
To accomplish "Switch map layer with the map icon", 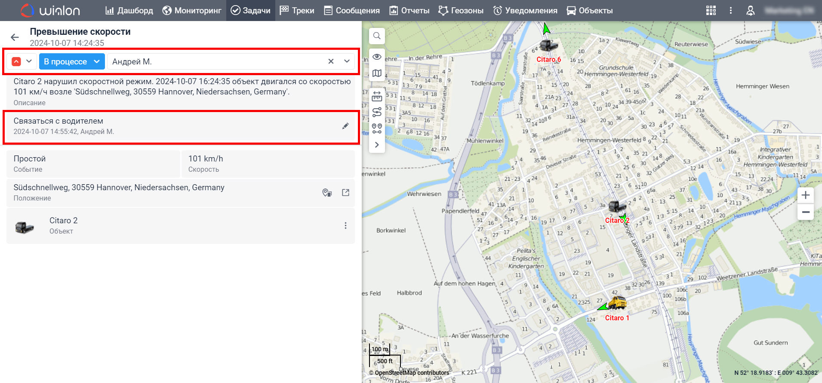I will [377, 73].
